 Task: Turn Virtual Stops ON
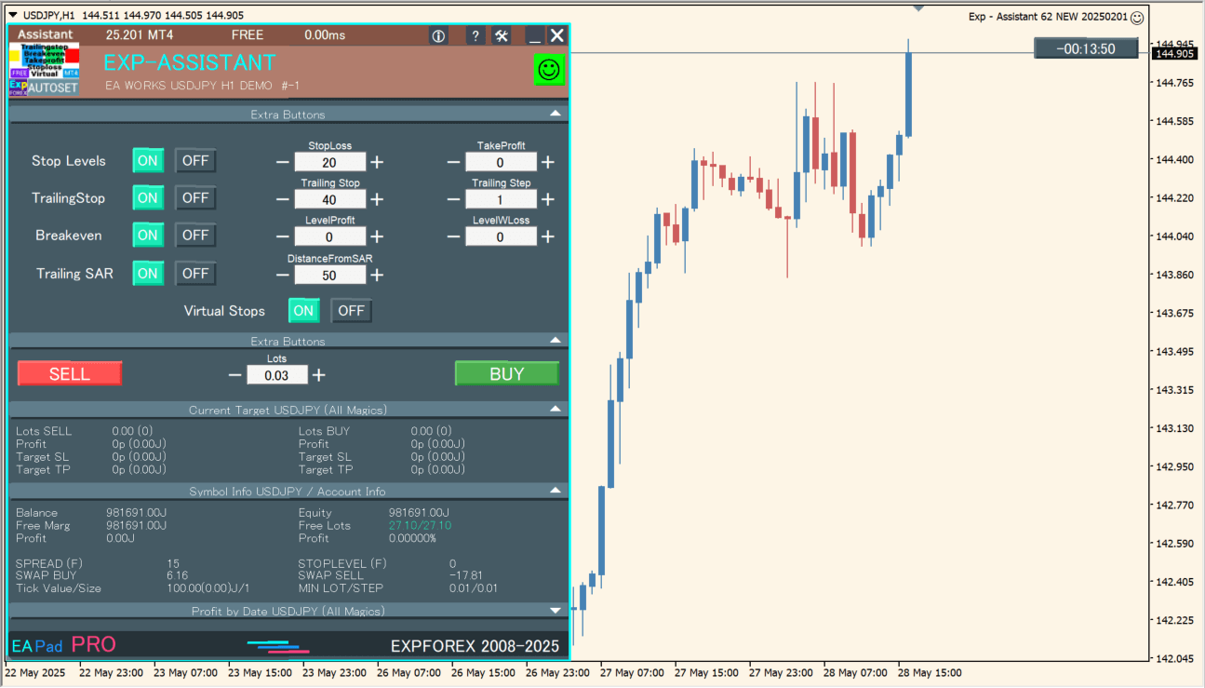303,311
